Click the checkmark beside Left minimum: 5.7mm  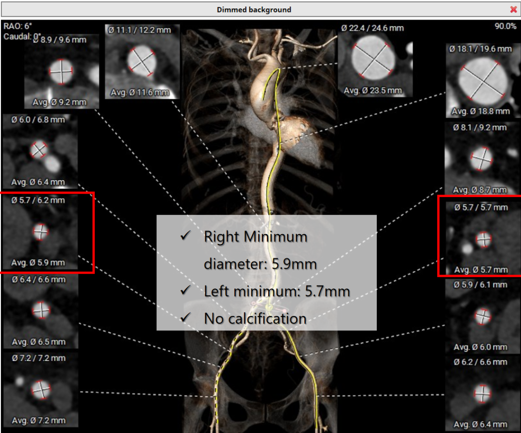pos(184,291)
